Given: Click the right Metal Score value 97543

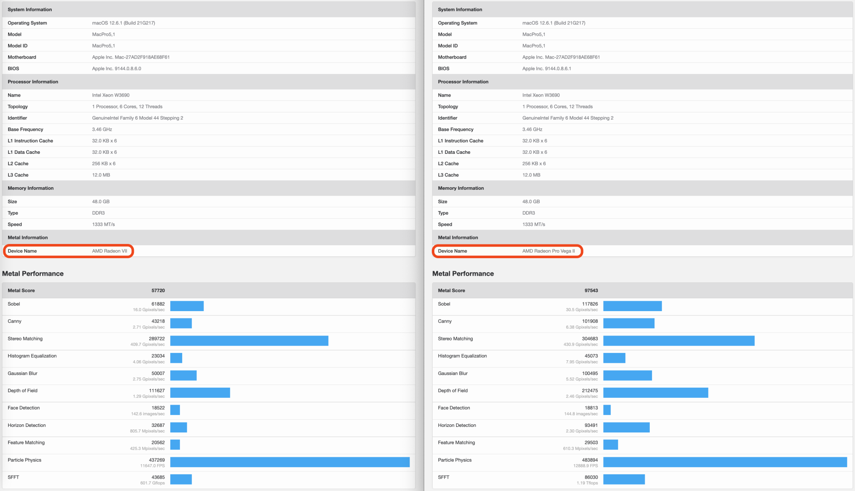Looking at the screenshot, I should [591, 290].
